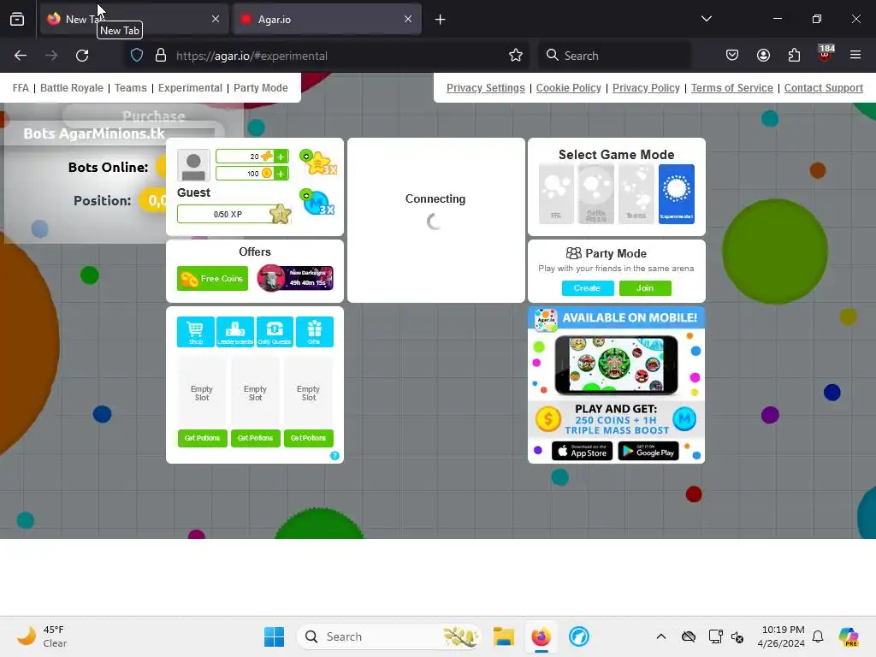
Task: Click the Firefox search box
Action: pos(614,56)
